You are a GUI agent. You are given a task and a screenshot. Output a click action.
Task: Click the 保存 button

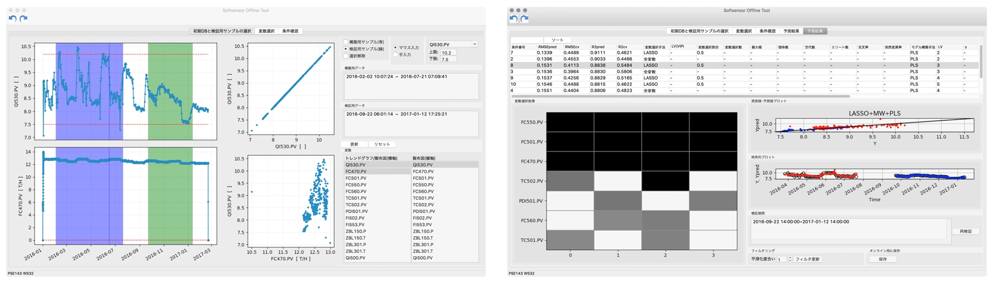pos(882,259)
